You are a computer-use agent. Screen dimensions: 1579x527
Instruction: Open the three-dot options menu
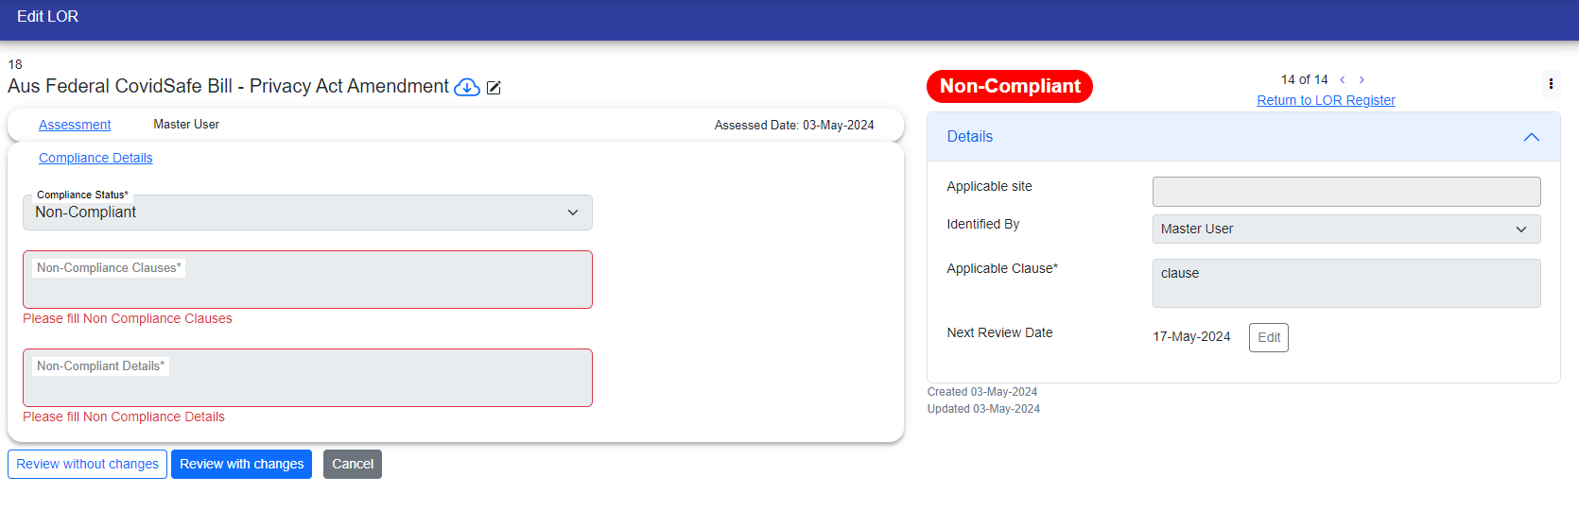point(1551,84)
